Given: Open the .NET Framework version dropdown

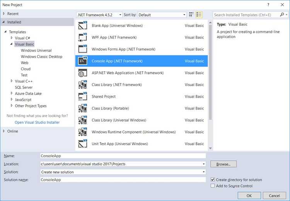Looking at the screenshot, I should pyautogui.click(x=99, y=15).
